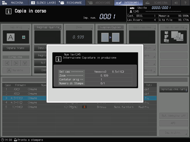Open the Imp. orig. settings
The height and width of the screenshot is (142, 190).
pyautogui.click(x=16, y=27)
